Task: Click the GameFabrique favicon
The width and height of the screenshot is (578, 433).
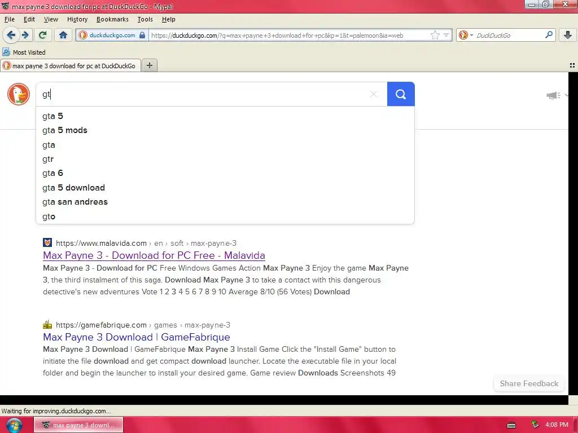Action: pos(47,325)
